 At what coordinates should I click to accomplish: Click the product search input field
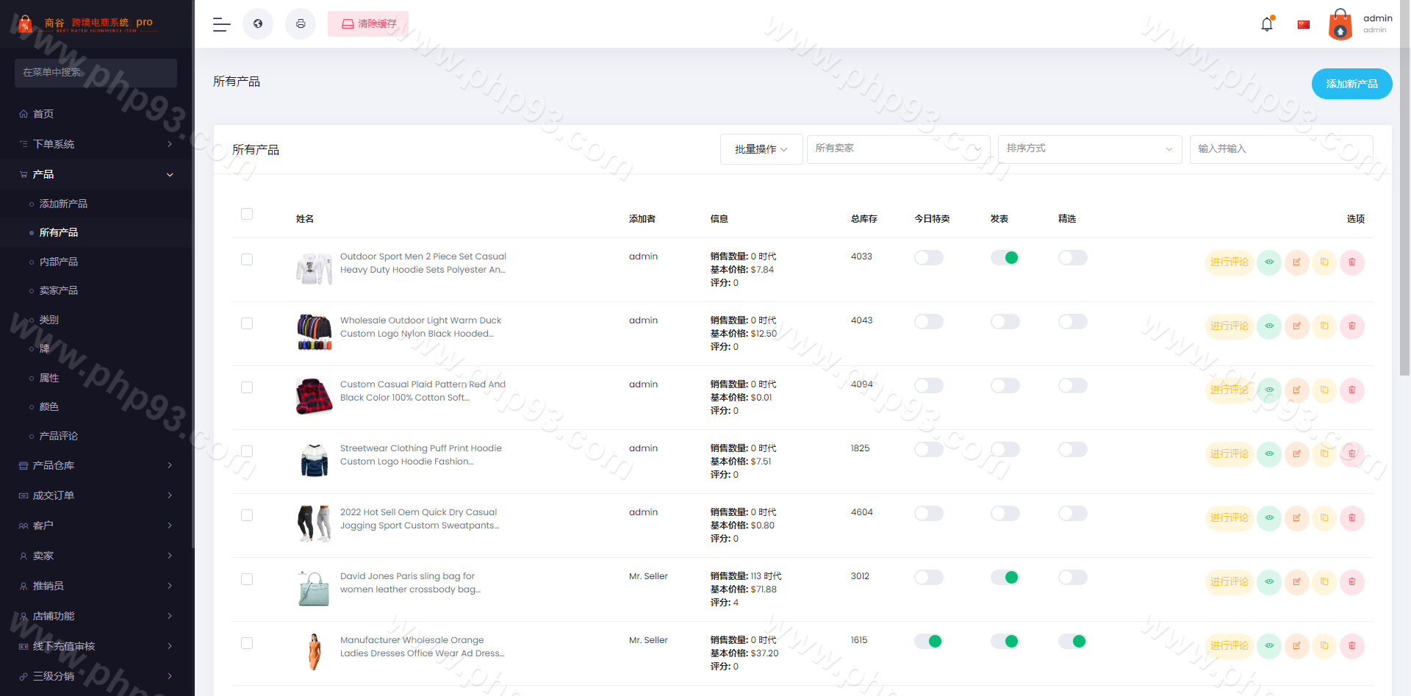[1280, 149]
